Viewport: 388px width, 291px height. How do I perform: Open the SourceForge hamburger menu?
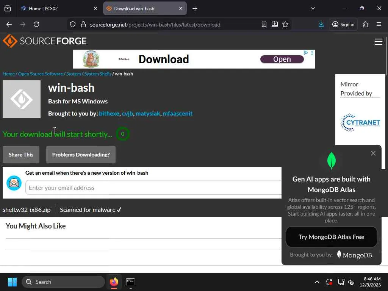click(x=379, y=42)
